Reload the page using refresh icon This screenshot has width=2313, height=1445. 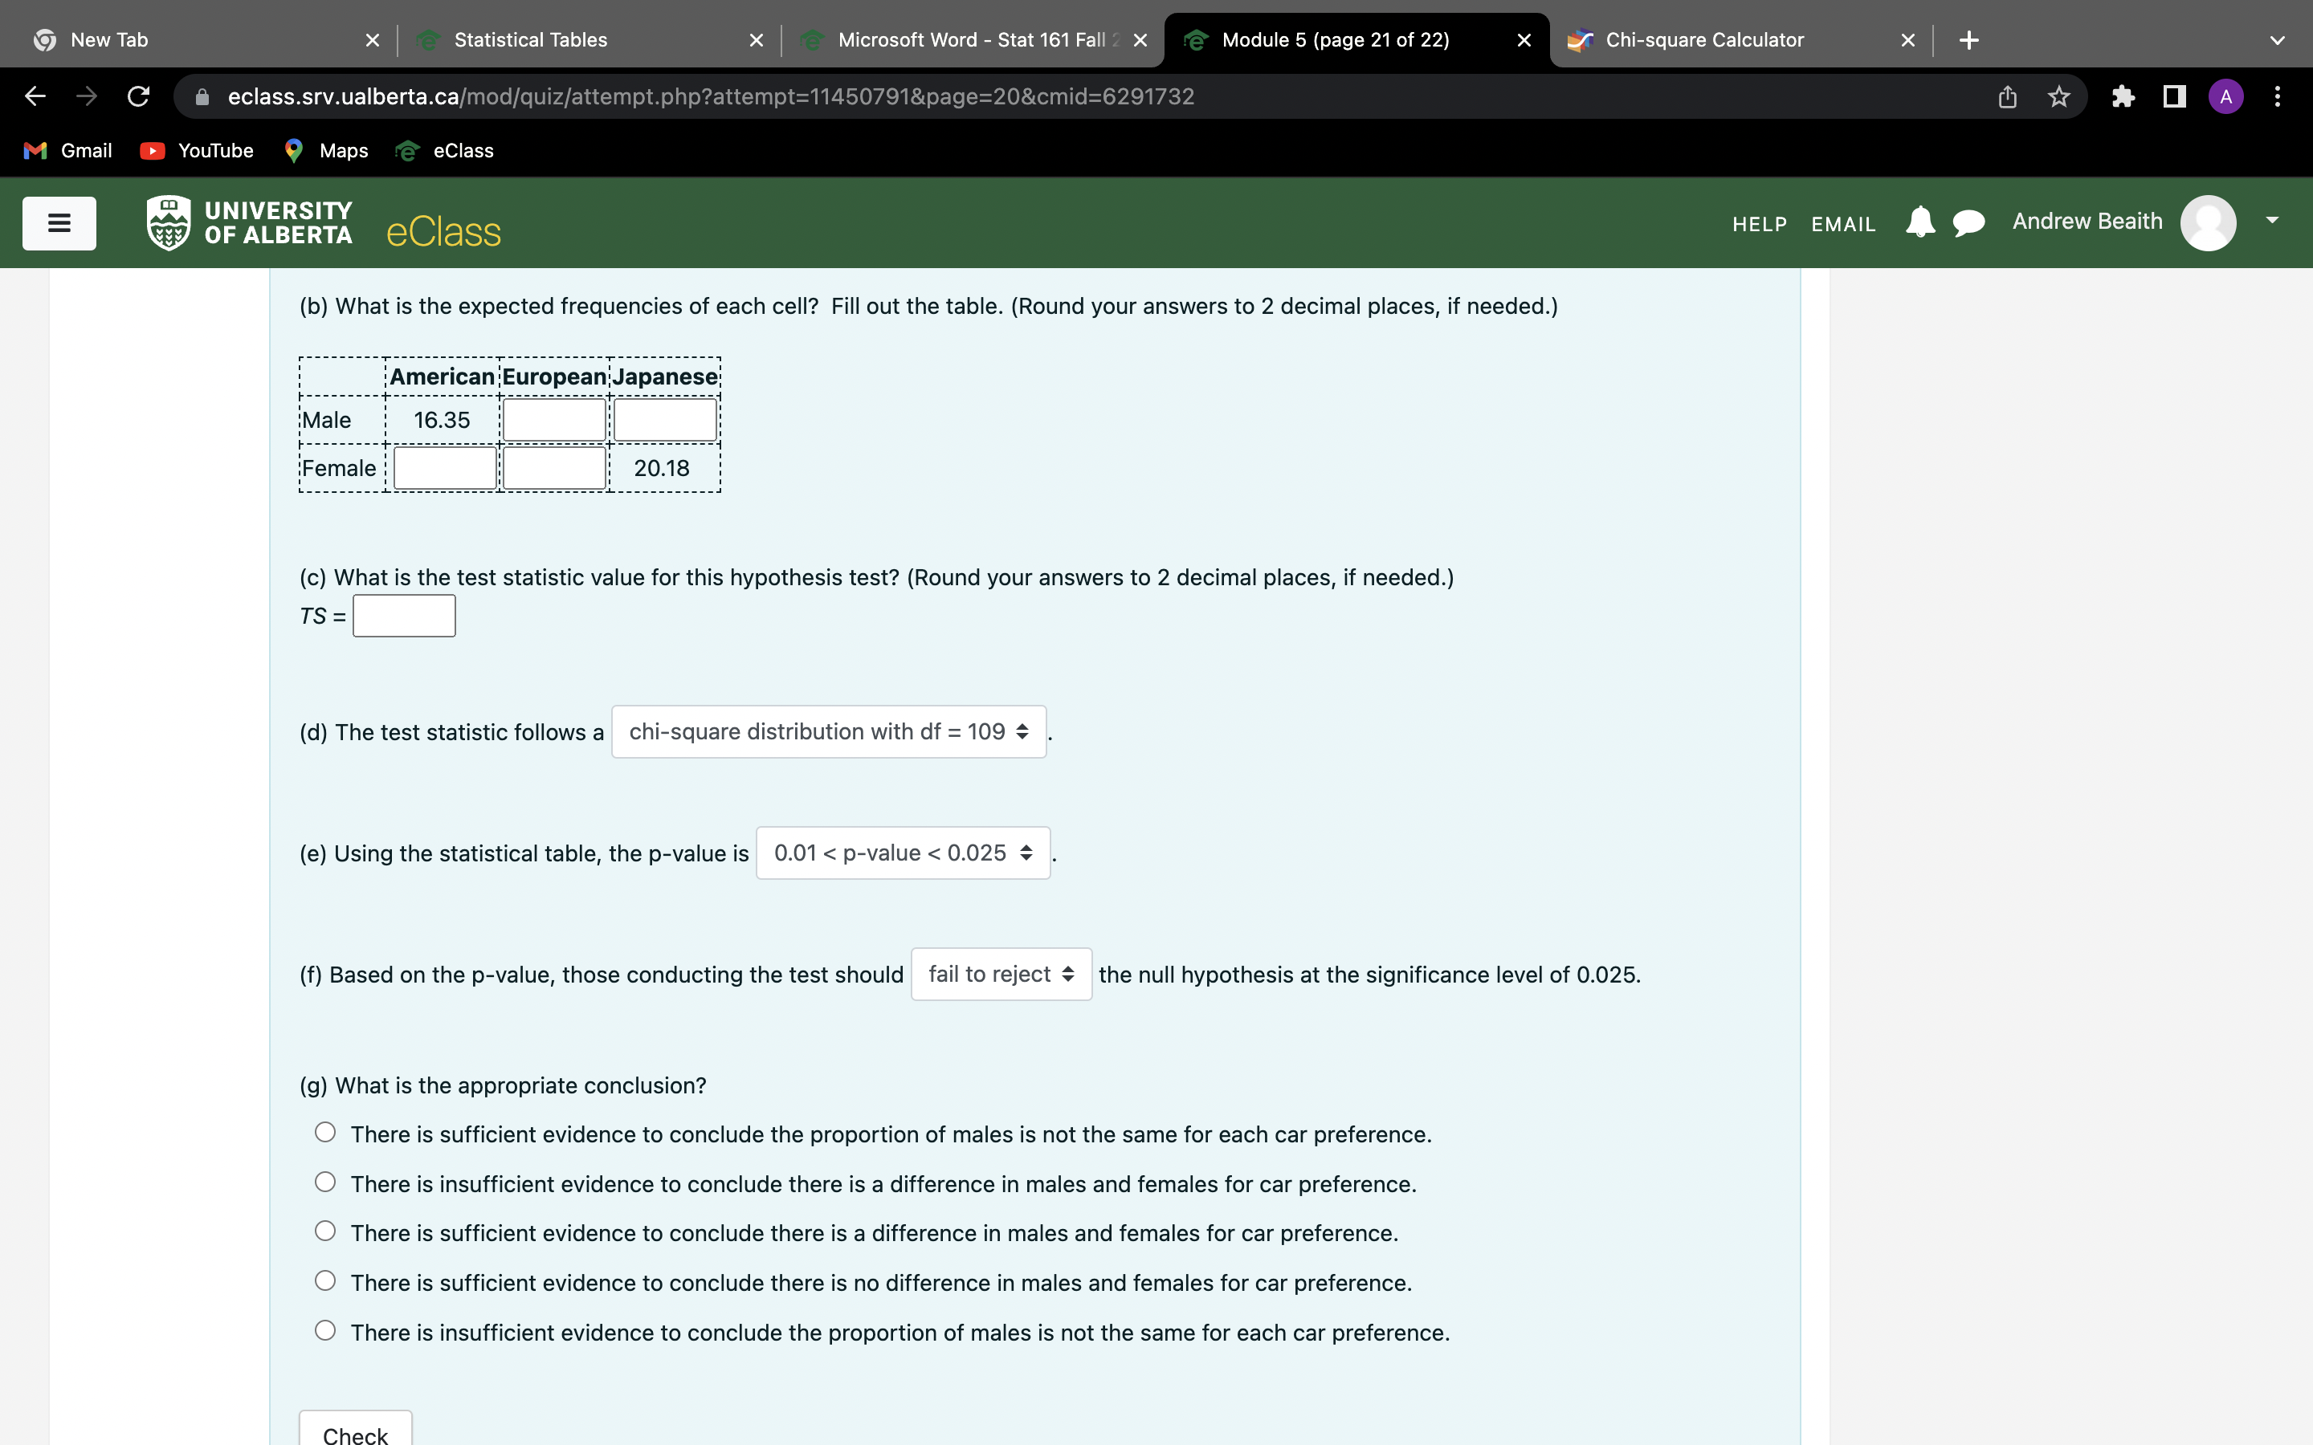click(x=139, y=96)
